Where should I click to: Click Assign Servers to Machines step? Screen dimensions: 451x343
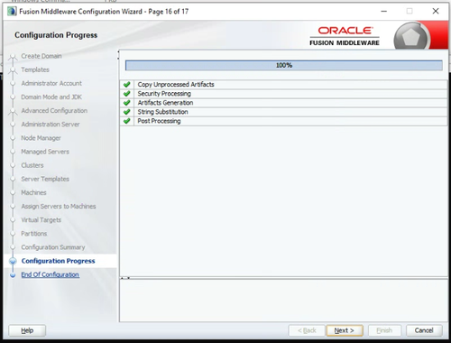59,206
